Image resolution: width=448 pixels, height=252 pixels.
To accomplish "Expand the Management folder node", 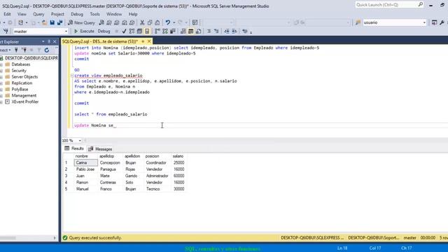I will click(x=1, y=96).
